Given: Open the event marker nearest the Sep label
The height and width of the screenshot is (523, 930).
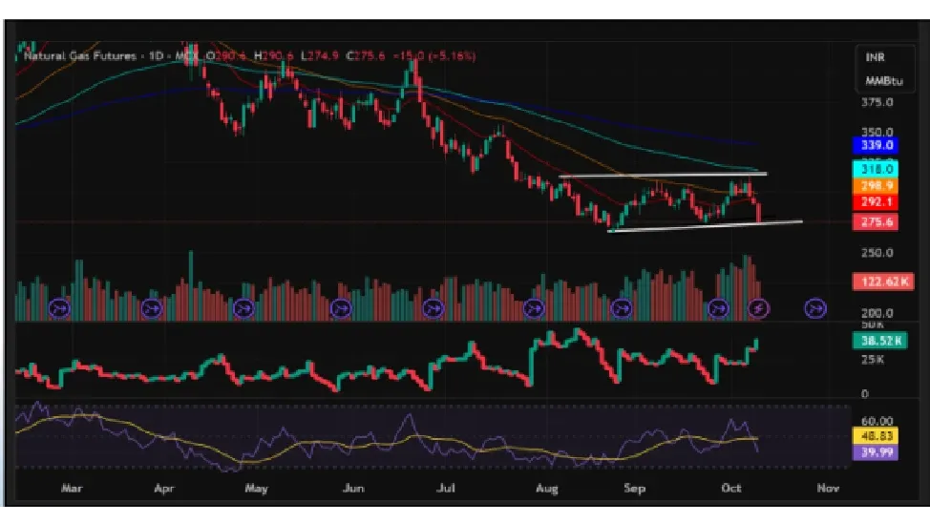Looking at the screenshot, I should click(x=623, y=308).
